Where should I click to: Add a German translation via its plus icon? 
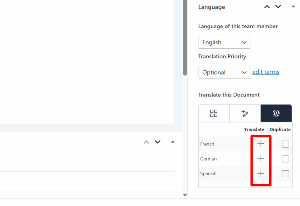pos(261,159)
